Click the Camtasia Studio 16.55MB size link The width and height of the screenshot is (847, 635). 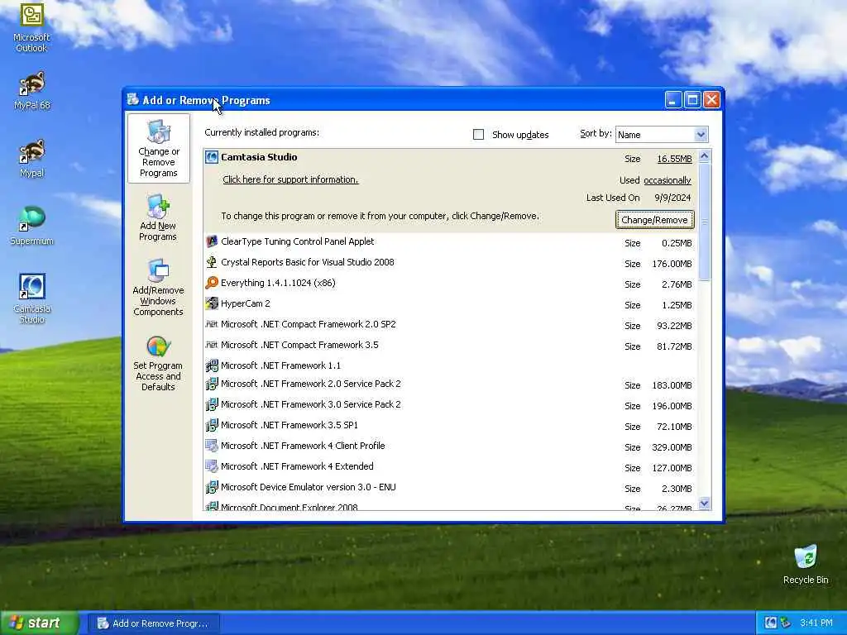click(674, 159)
